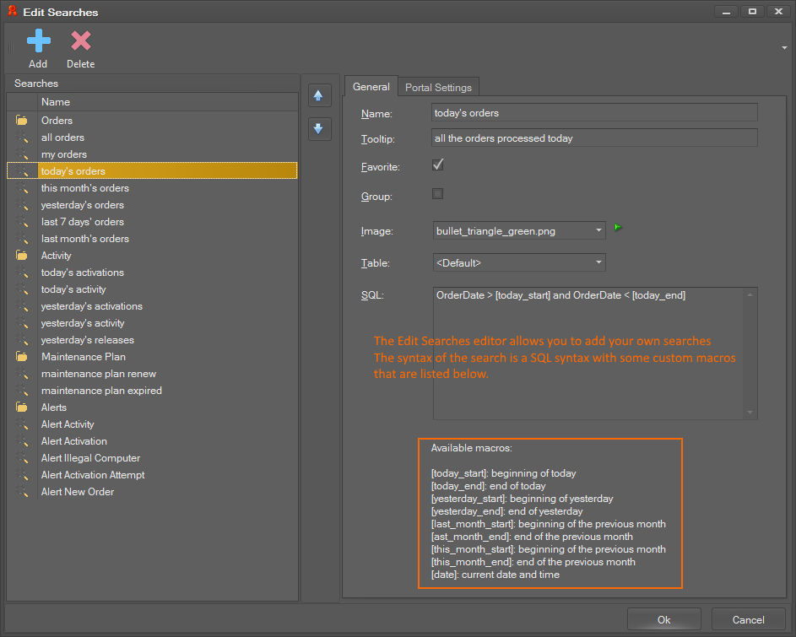Click search icon beside last 7 days' orders
Viewport: 796px width, 637px height.
pos(22,221)
